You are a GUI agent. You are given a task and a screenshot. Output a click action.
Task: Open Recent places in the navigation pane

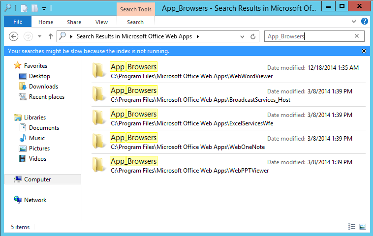(47, 97)
